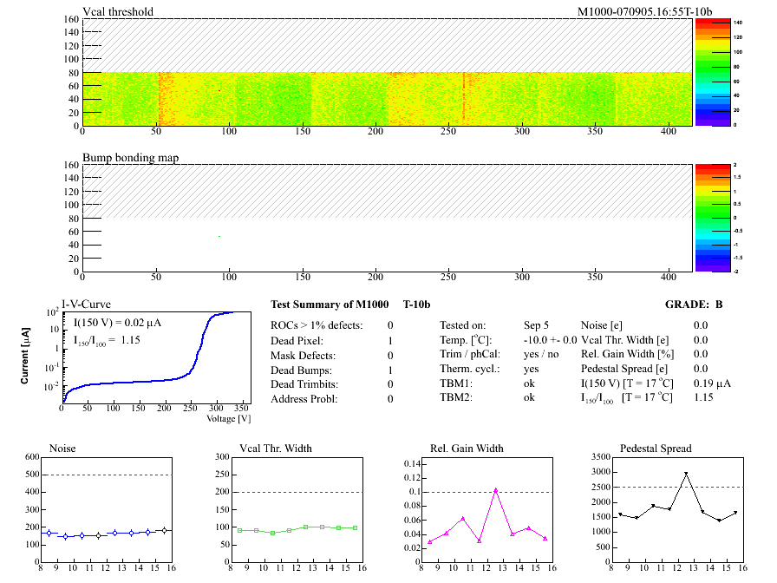Click the peak data point in Pedestal Spread

686,474
